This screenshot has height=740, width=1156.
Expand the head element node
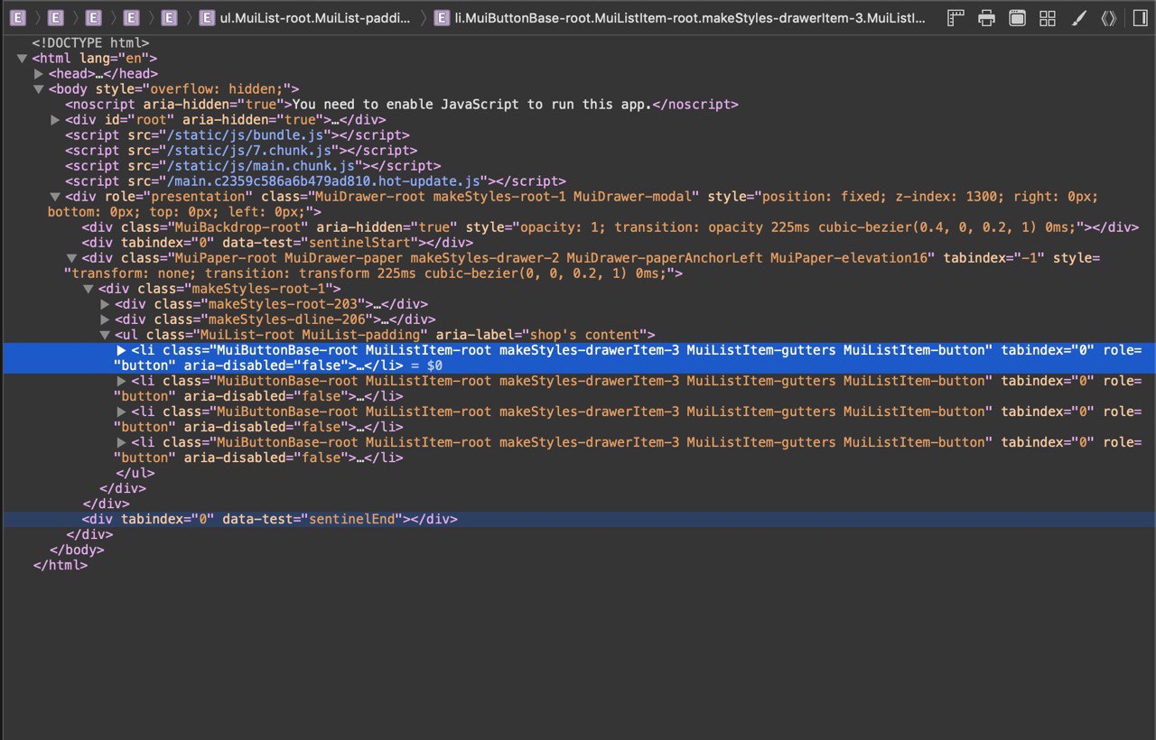tap(39, 74)
